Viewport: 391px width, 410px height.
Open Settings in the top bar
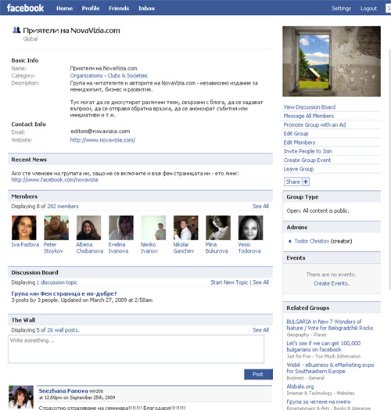pyautogui.click(x=341, y=9)
